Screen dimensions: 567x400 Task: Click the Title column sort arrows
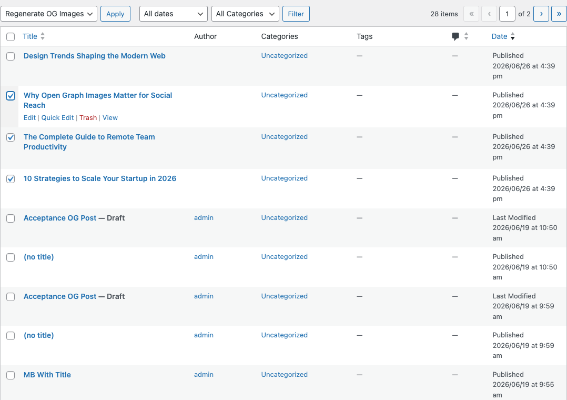pyautogui.click(x=42, y=36)
